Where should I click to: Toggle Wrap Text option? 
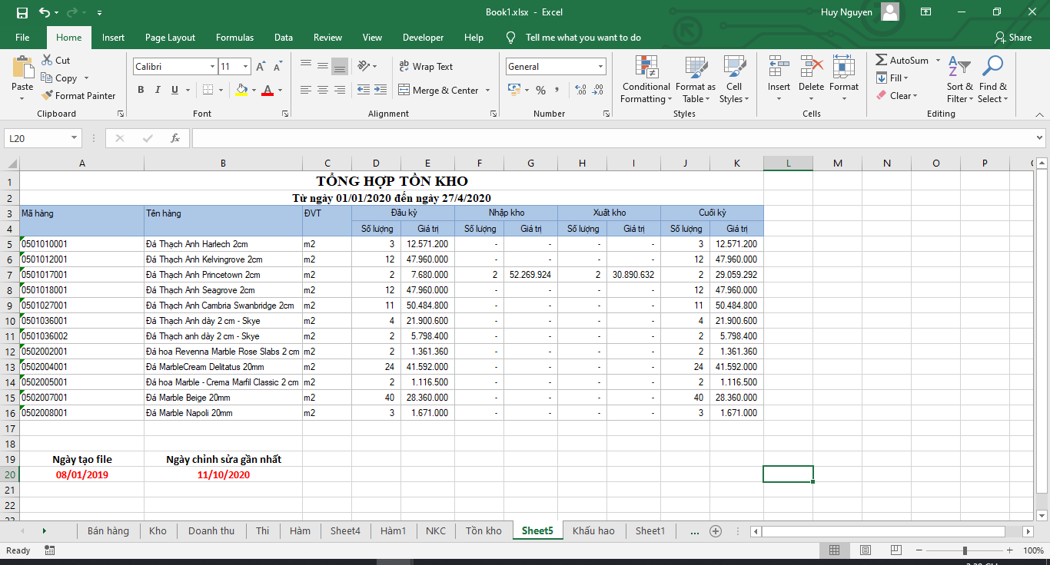tap(426, 67)
